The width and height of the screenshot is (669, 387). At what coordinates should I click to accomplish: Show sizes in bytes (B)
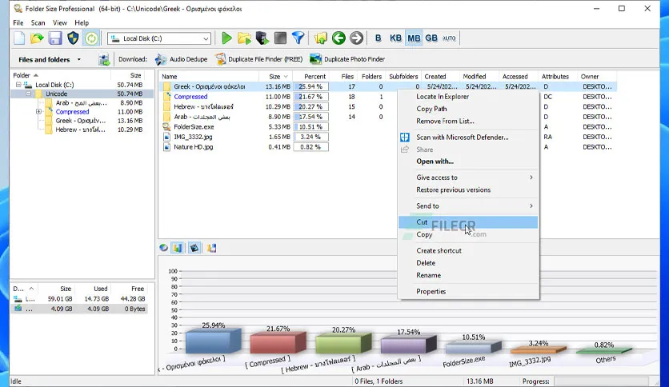pyautogui.click(x=378, y=38)
